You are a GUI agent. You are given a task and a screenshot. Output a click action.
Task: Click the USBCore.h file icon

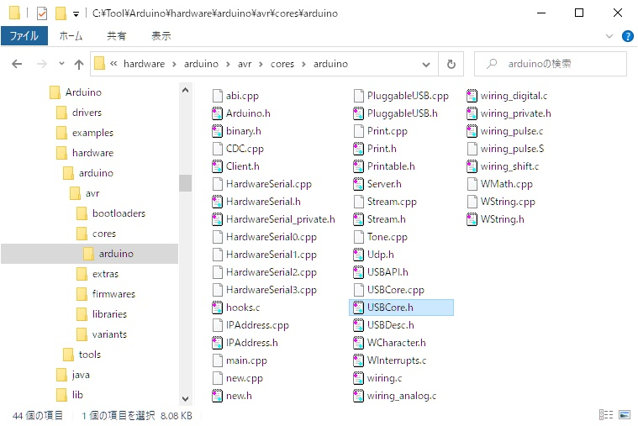click(358, 308)
